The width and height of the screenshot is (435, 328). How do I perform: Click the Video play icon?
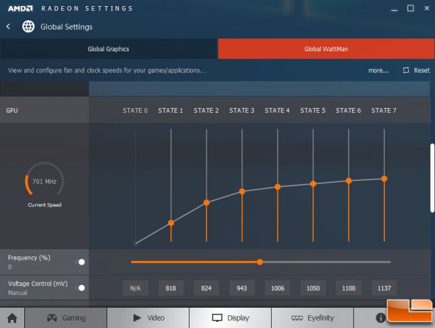(137, 318)
